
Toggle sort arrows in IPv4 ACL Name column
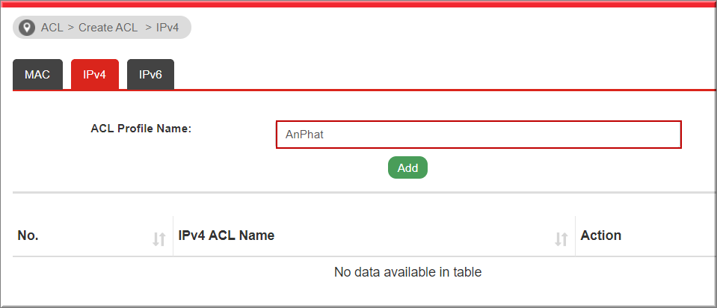click(561, 239)
